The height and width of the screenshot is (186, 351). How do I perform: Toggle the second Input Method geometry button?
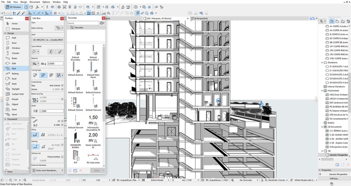click(59, 52)
